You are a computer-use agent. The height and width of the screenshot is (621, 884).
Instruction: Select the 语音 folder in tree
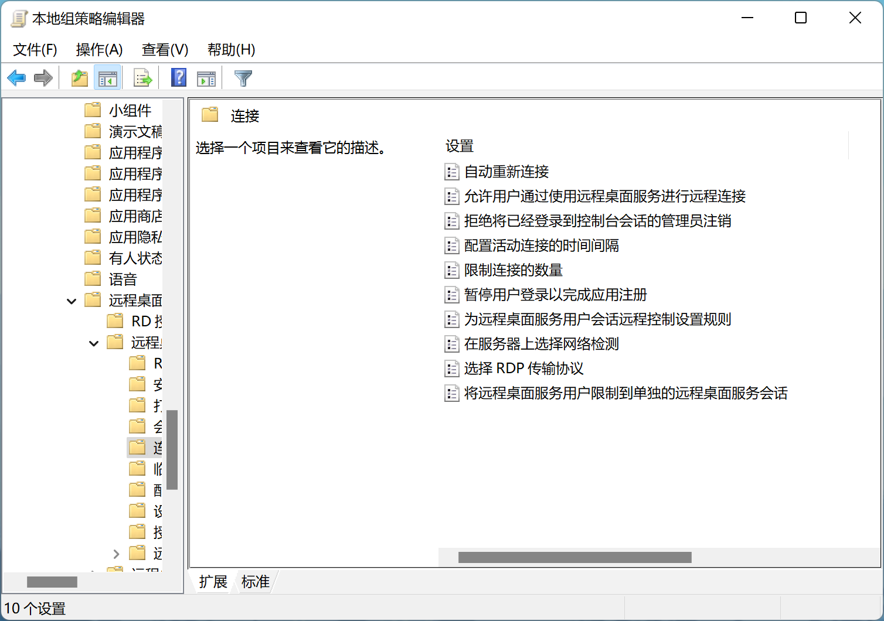pos(123,279)
